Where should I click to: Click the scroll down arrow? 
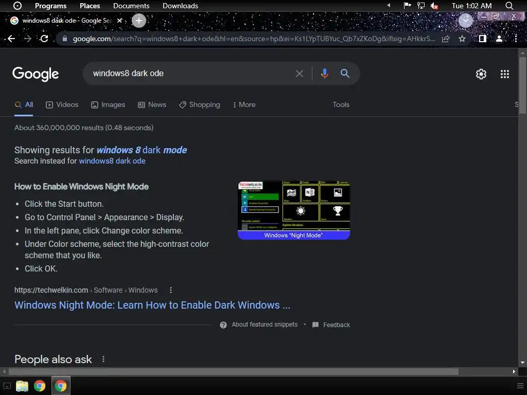tap(522, 363)
